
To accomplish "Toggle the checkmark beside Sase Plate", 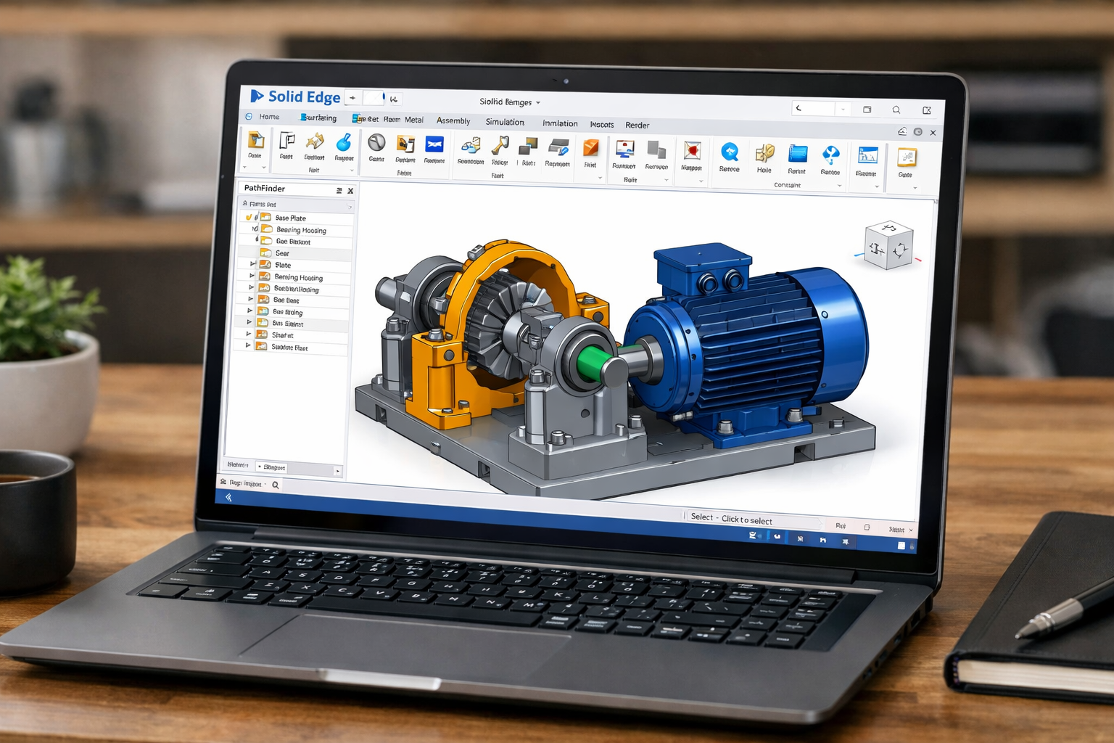I will [249, 217].
